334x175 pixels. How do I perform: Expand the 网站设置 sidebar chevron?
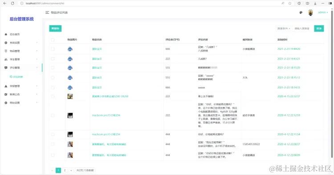pyautogui.click(x=37, y=103)
